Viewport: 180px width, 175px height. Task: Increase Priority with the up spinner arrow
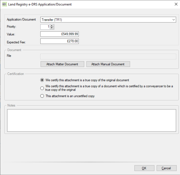52,26
